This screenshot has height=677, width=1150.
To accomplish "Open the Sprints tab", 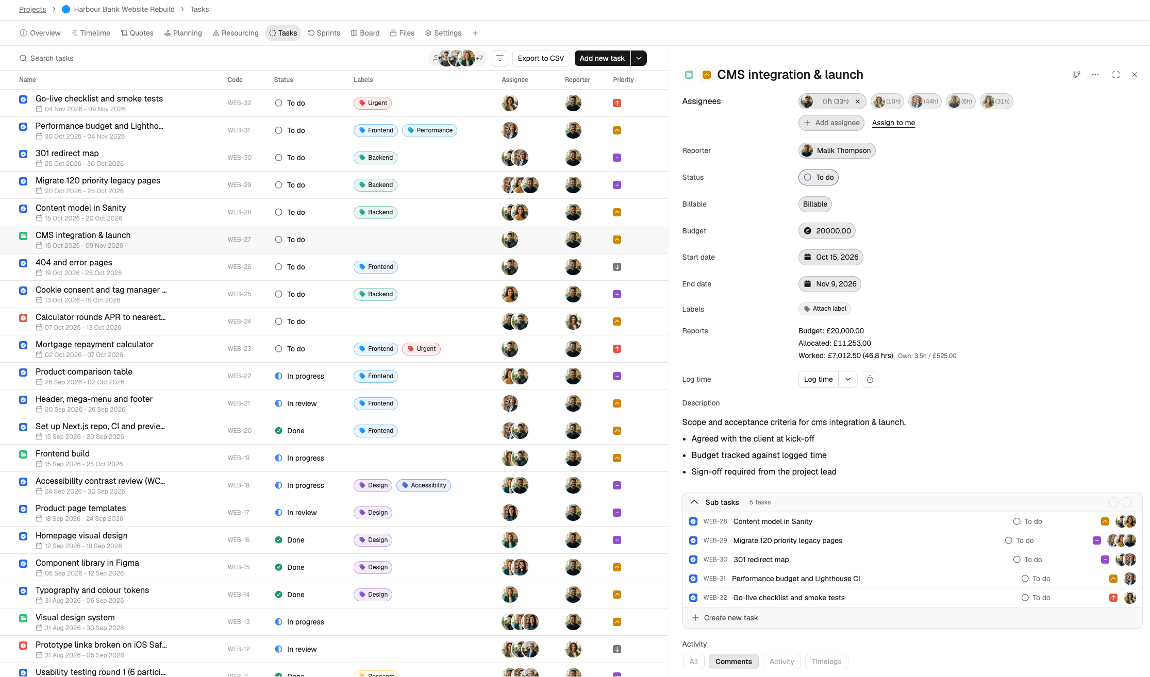I will 324,33.
